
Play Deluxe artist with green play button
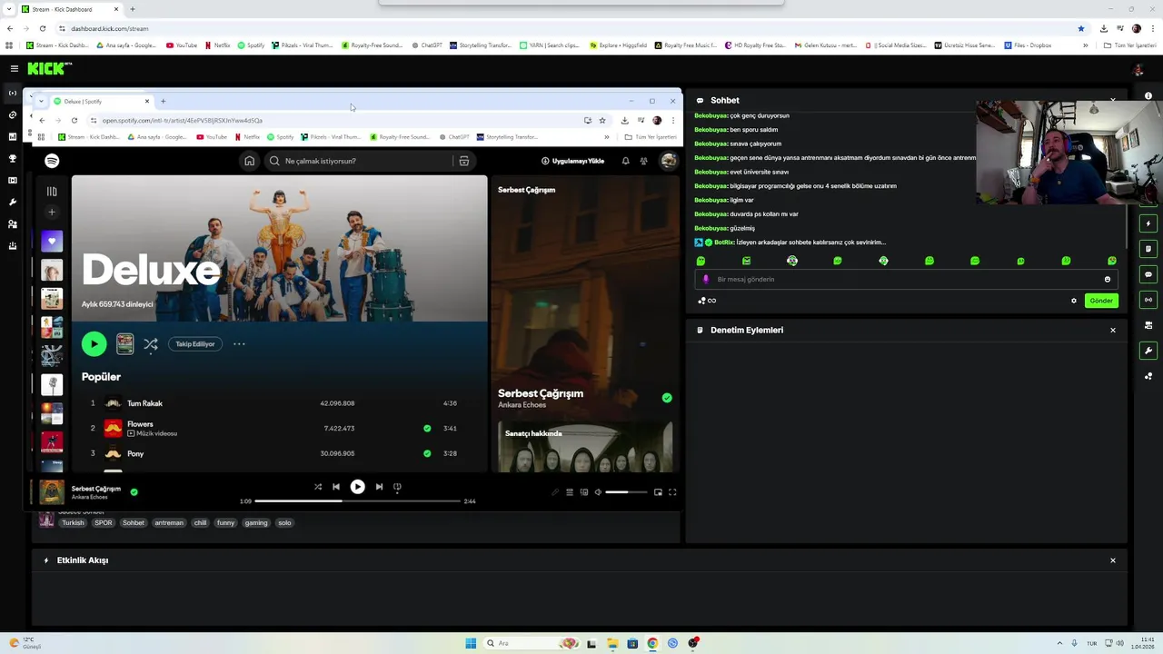pos(94,343)
